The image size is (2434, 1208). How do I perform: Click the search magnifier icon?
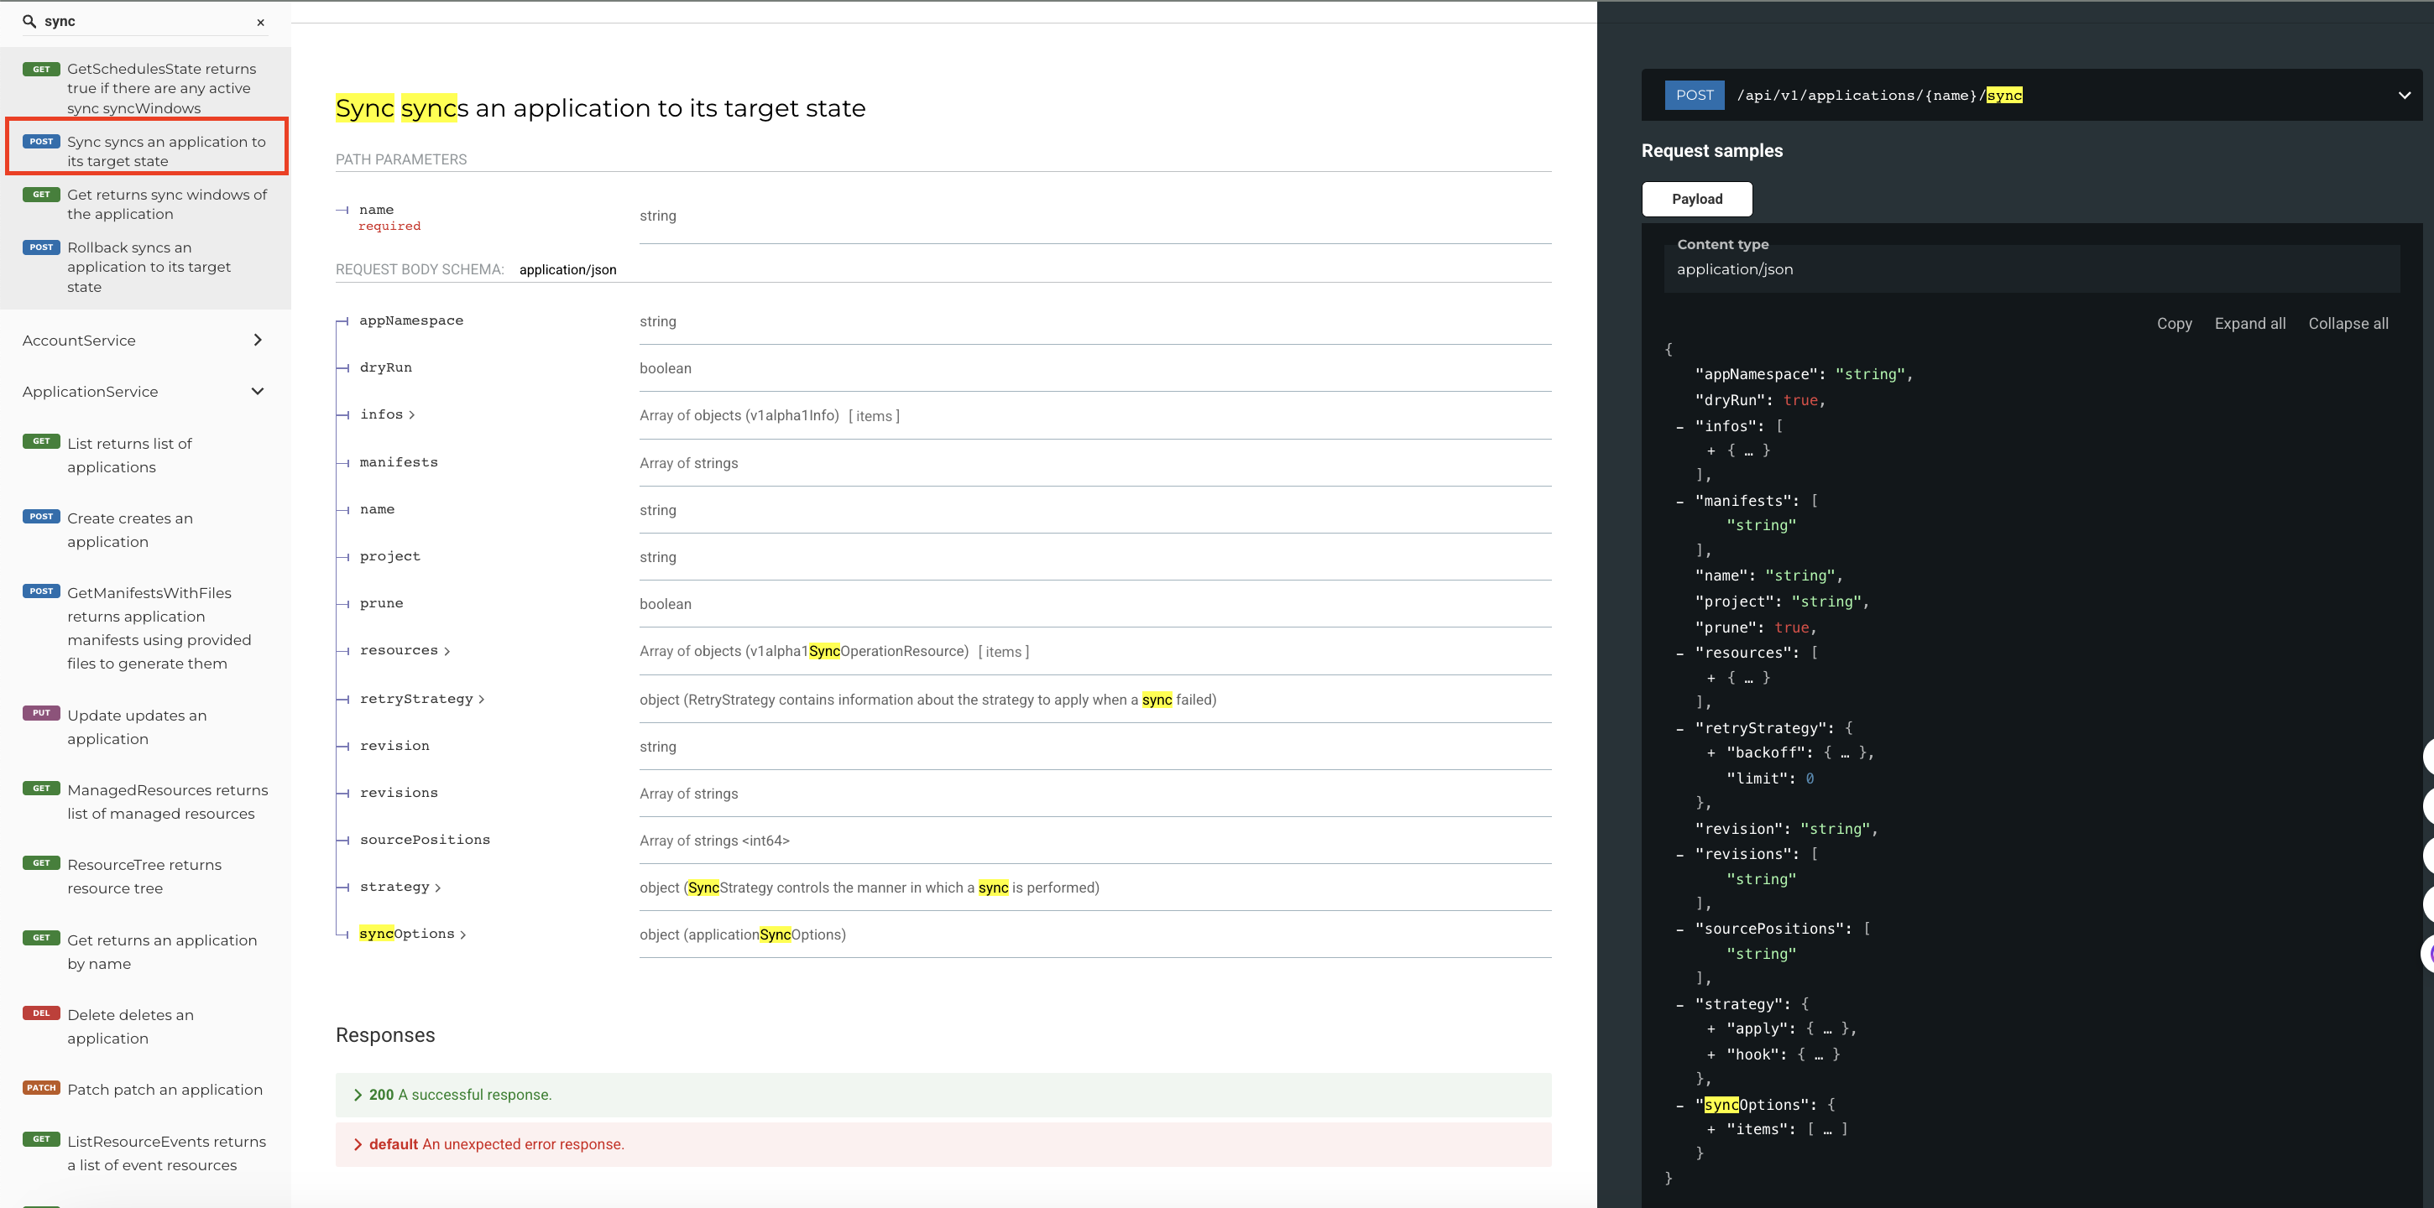click(29, 21)
